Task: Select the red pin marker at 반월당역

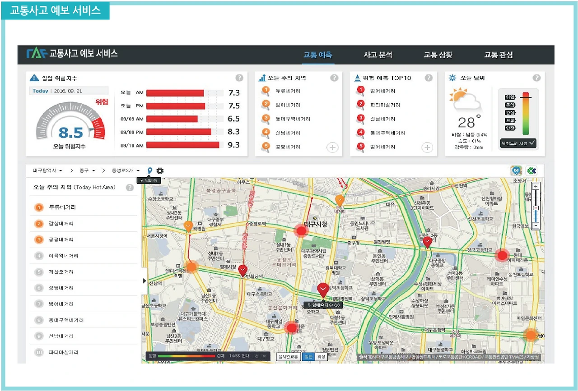Action: (x=243, y=270)
